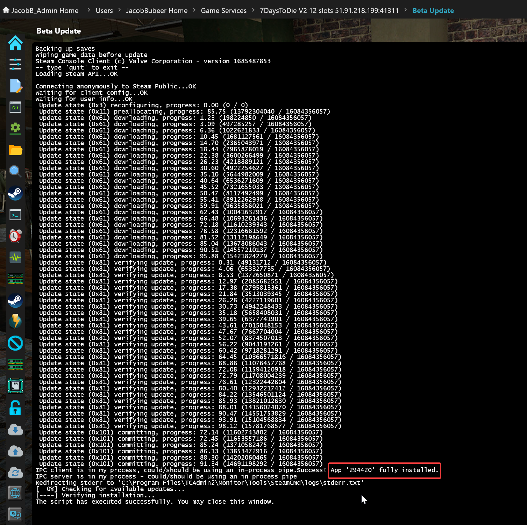Go to Game Services breadcrumb link
527x525 pixels.
pos(223,10)
